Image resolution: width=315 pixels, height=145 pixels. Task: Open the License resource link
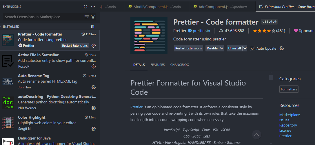click(x=285, y=130)
